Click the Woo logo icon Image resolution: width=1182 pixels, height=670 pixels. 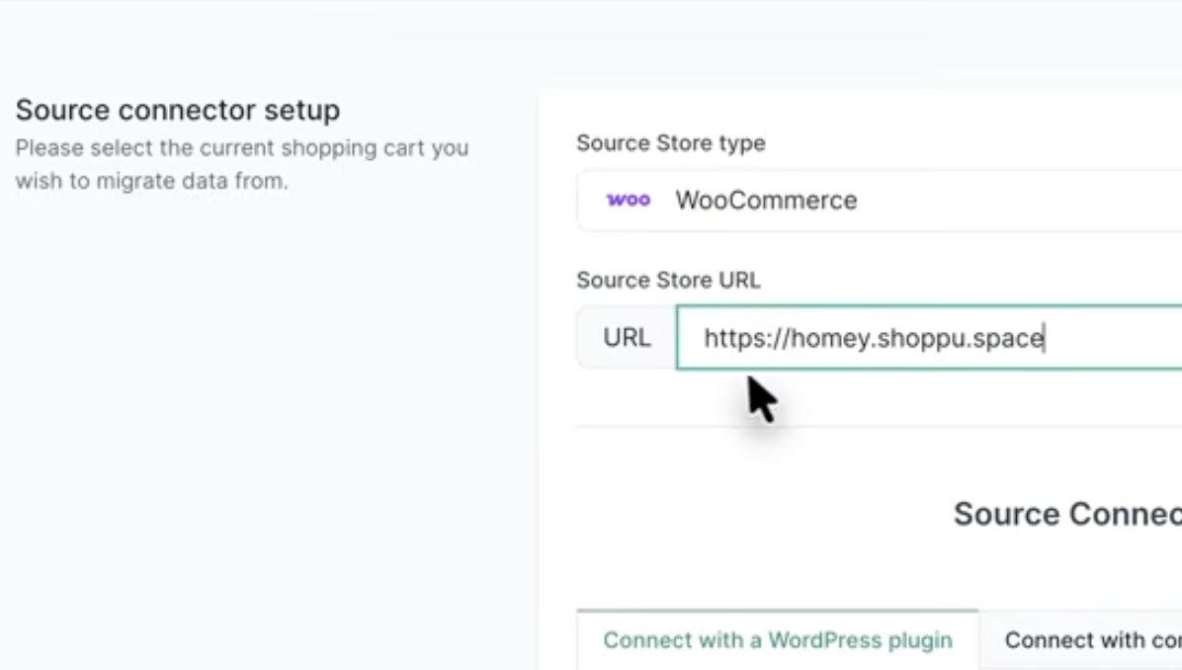point(628,201)
